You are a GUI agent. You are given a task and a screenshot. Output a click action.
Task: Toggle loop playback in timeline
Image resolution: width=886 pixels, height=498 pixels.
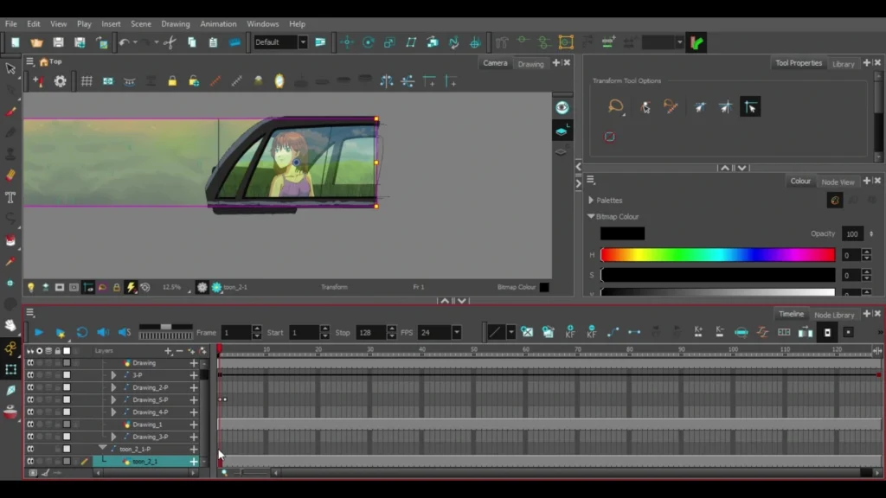click(x=82, y=333)
